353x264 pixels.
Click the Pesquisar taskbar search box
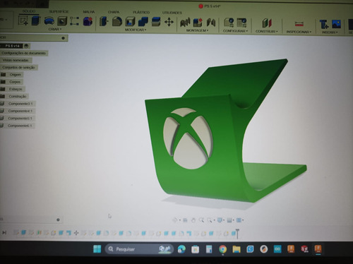(139, 249)
